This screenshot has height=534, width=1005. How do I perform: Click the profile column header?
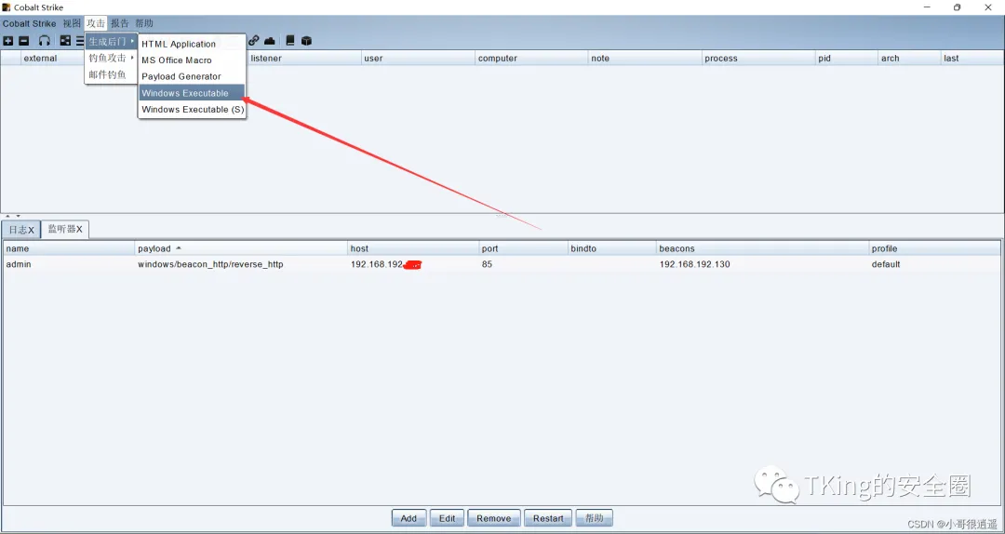click(934, 248)
